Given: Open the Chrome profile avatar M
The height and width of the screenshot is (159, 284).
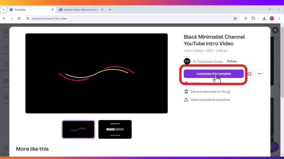Looking at the screenshot, I should coord(272,19).
